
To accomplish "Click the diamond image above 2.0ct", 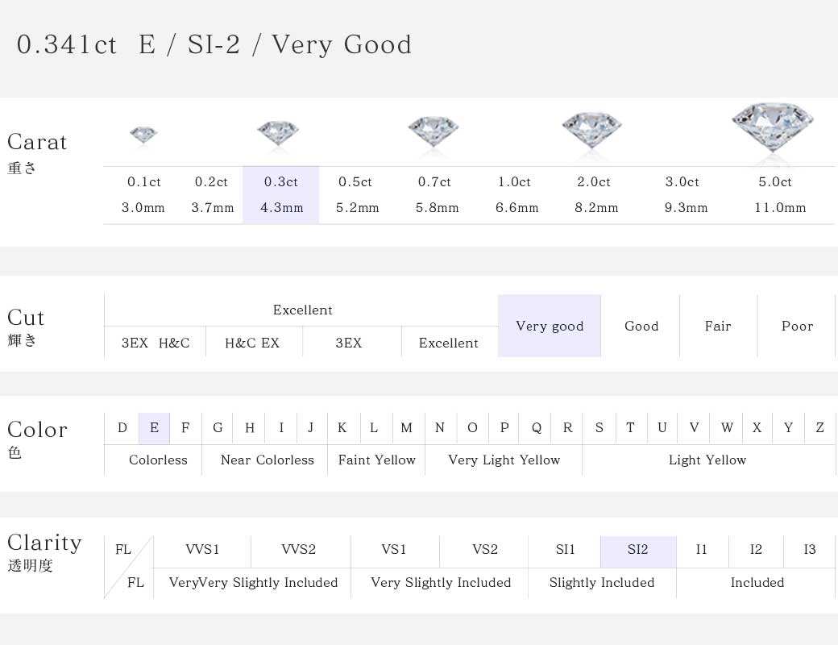I will (x=591, y=130).
